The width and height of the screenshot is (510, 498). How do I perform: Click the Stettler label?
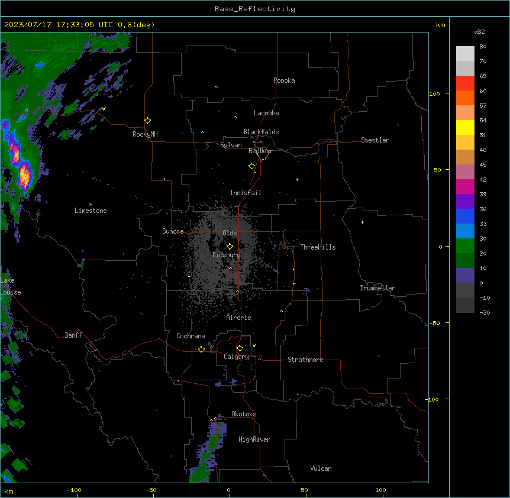coord(375,140)
